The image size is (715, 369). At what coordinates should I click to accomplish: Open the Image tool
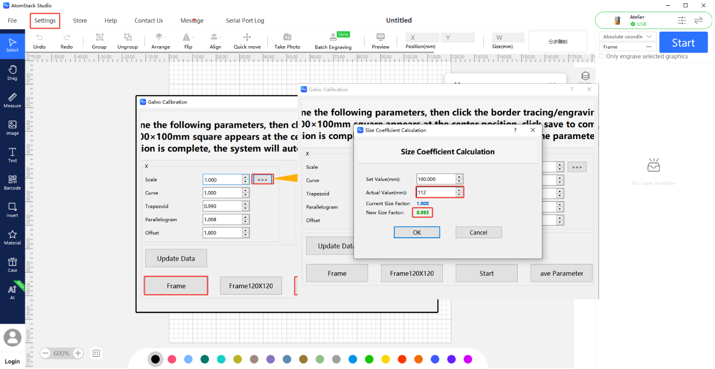coord(12,127)
